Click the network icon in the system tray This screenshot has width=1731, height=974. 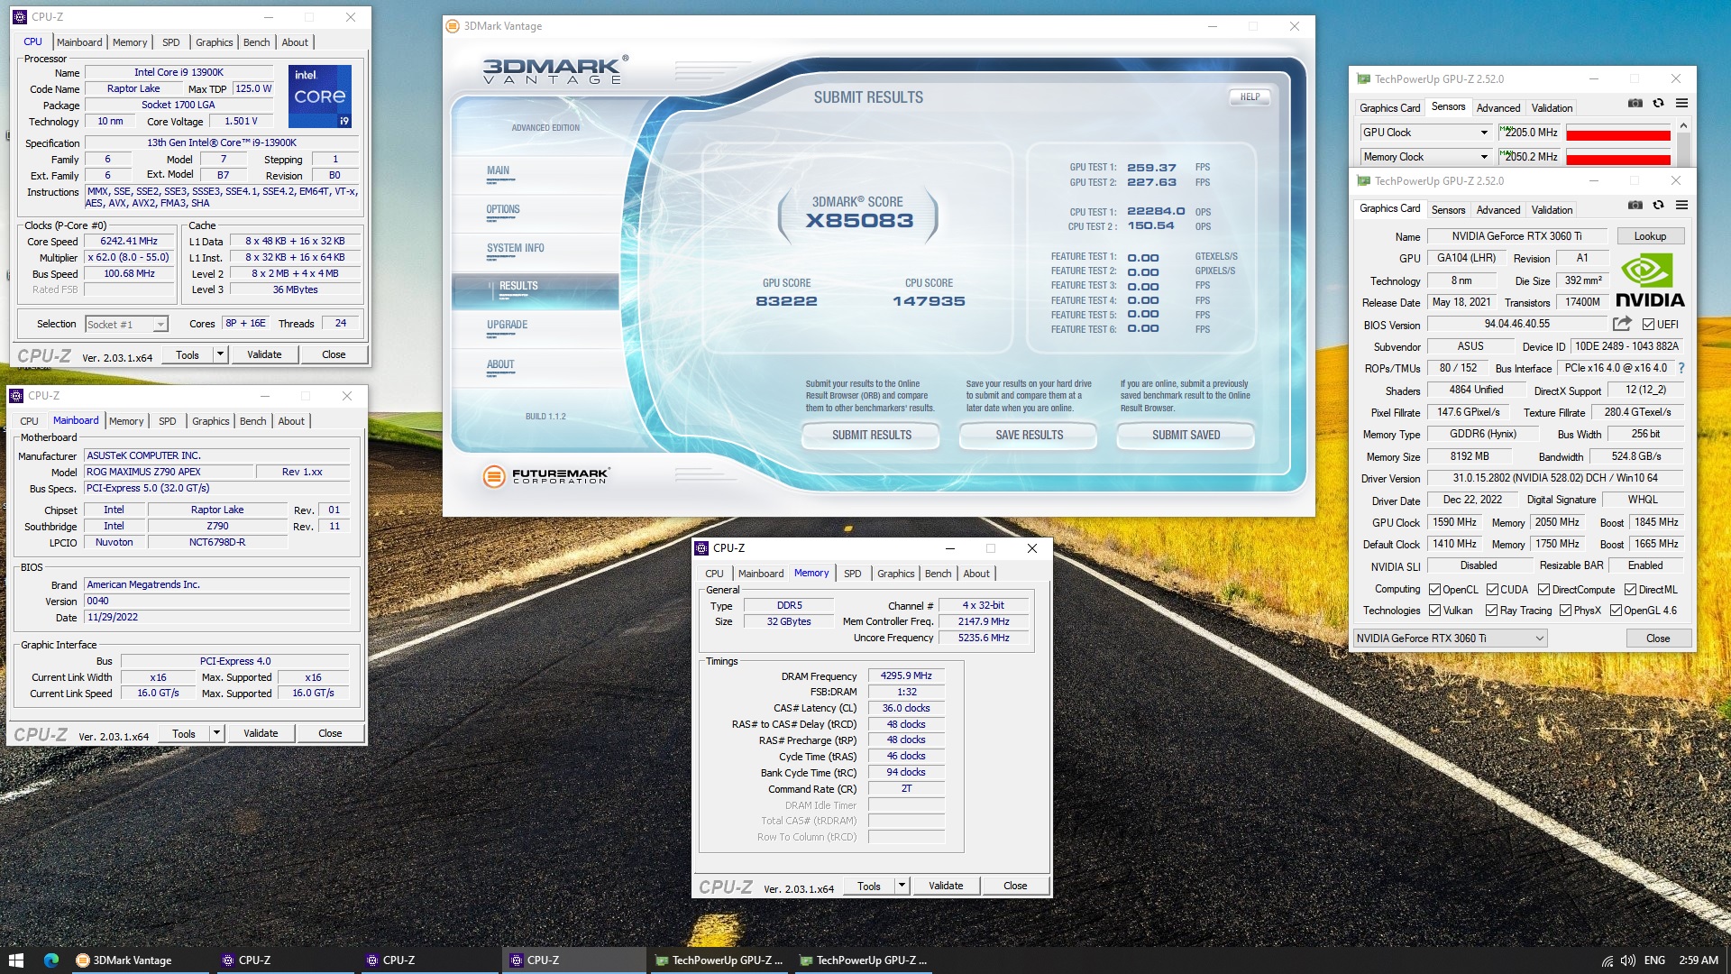pos(1607,960)
